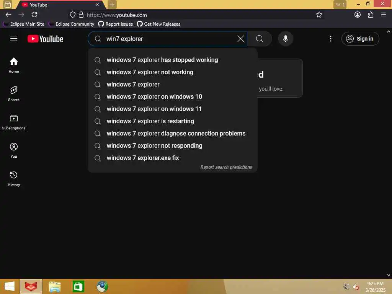Switch to the YouTube browser tab

click(x=60, y=5)
